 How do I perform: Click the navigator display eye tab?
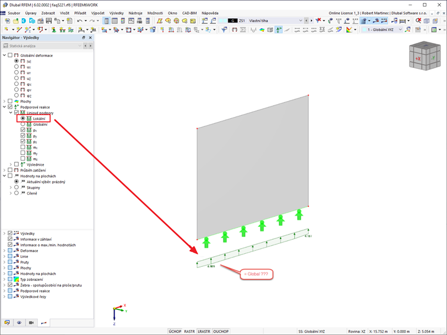19,323
